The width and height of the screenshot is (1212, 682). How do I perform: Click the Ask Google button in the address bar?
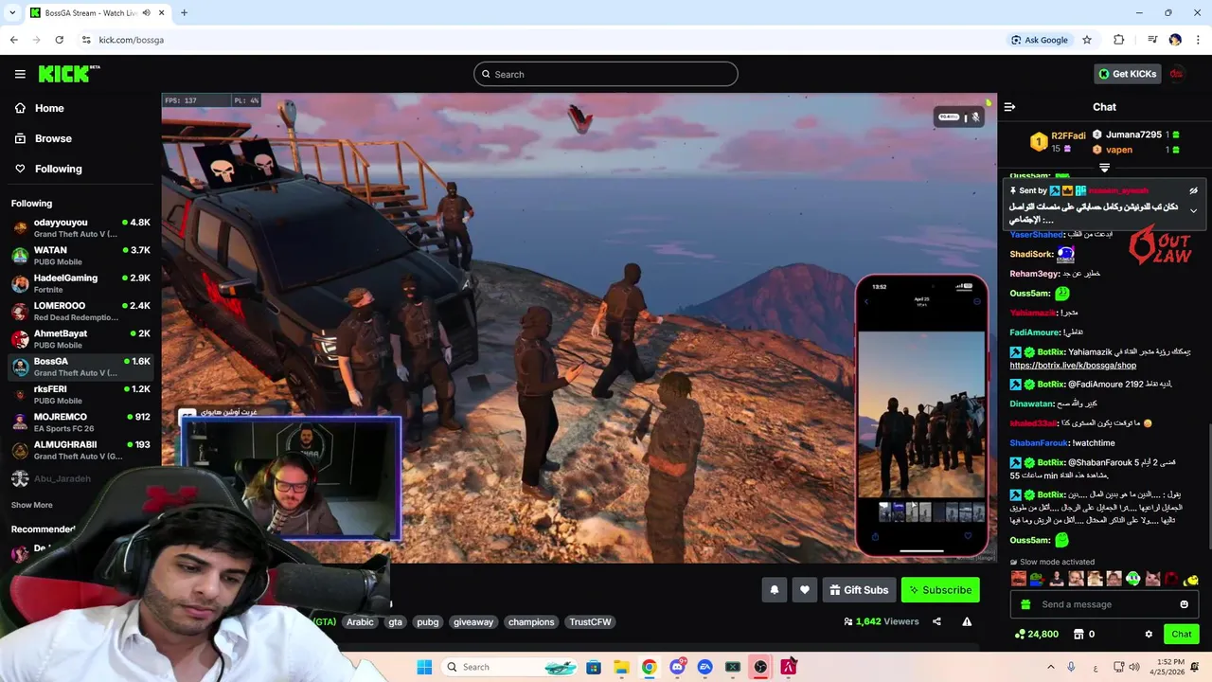point(1040,40)
